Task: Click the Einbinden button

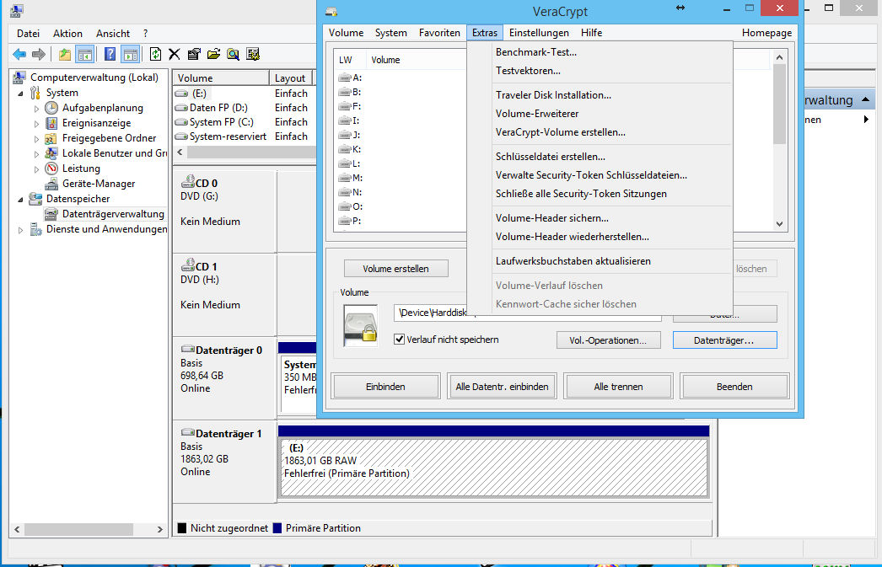Action: tap(385, 387)
